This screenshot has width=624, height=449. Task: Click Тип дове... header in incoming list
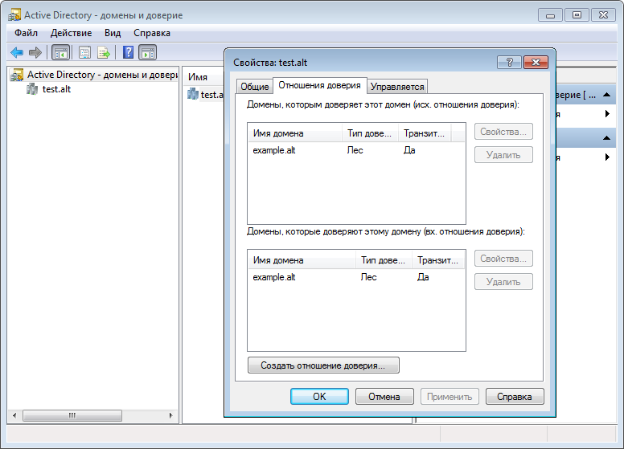pos(384,261)
